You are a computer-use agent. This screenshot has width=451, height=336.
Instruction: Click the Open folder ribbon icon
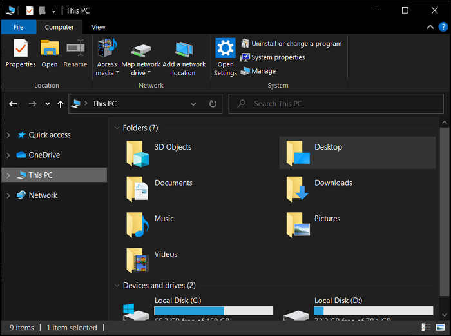click(x=50, y=48)
